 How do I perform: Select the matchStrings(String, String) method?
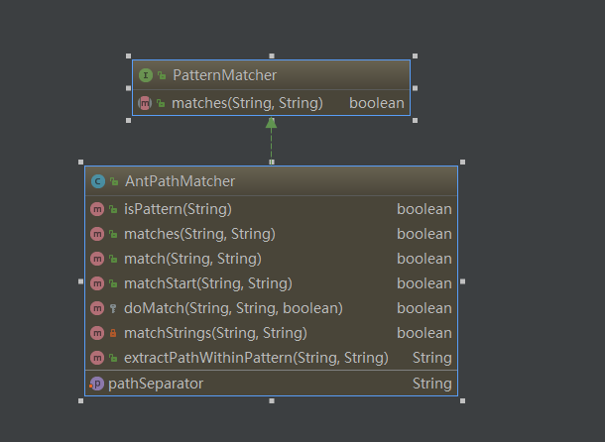215,333
